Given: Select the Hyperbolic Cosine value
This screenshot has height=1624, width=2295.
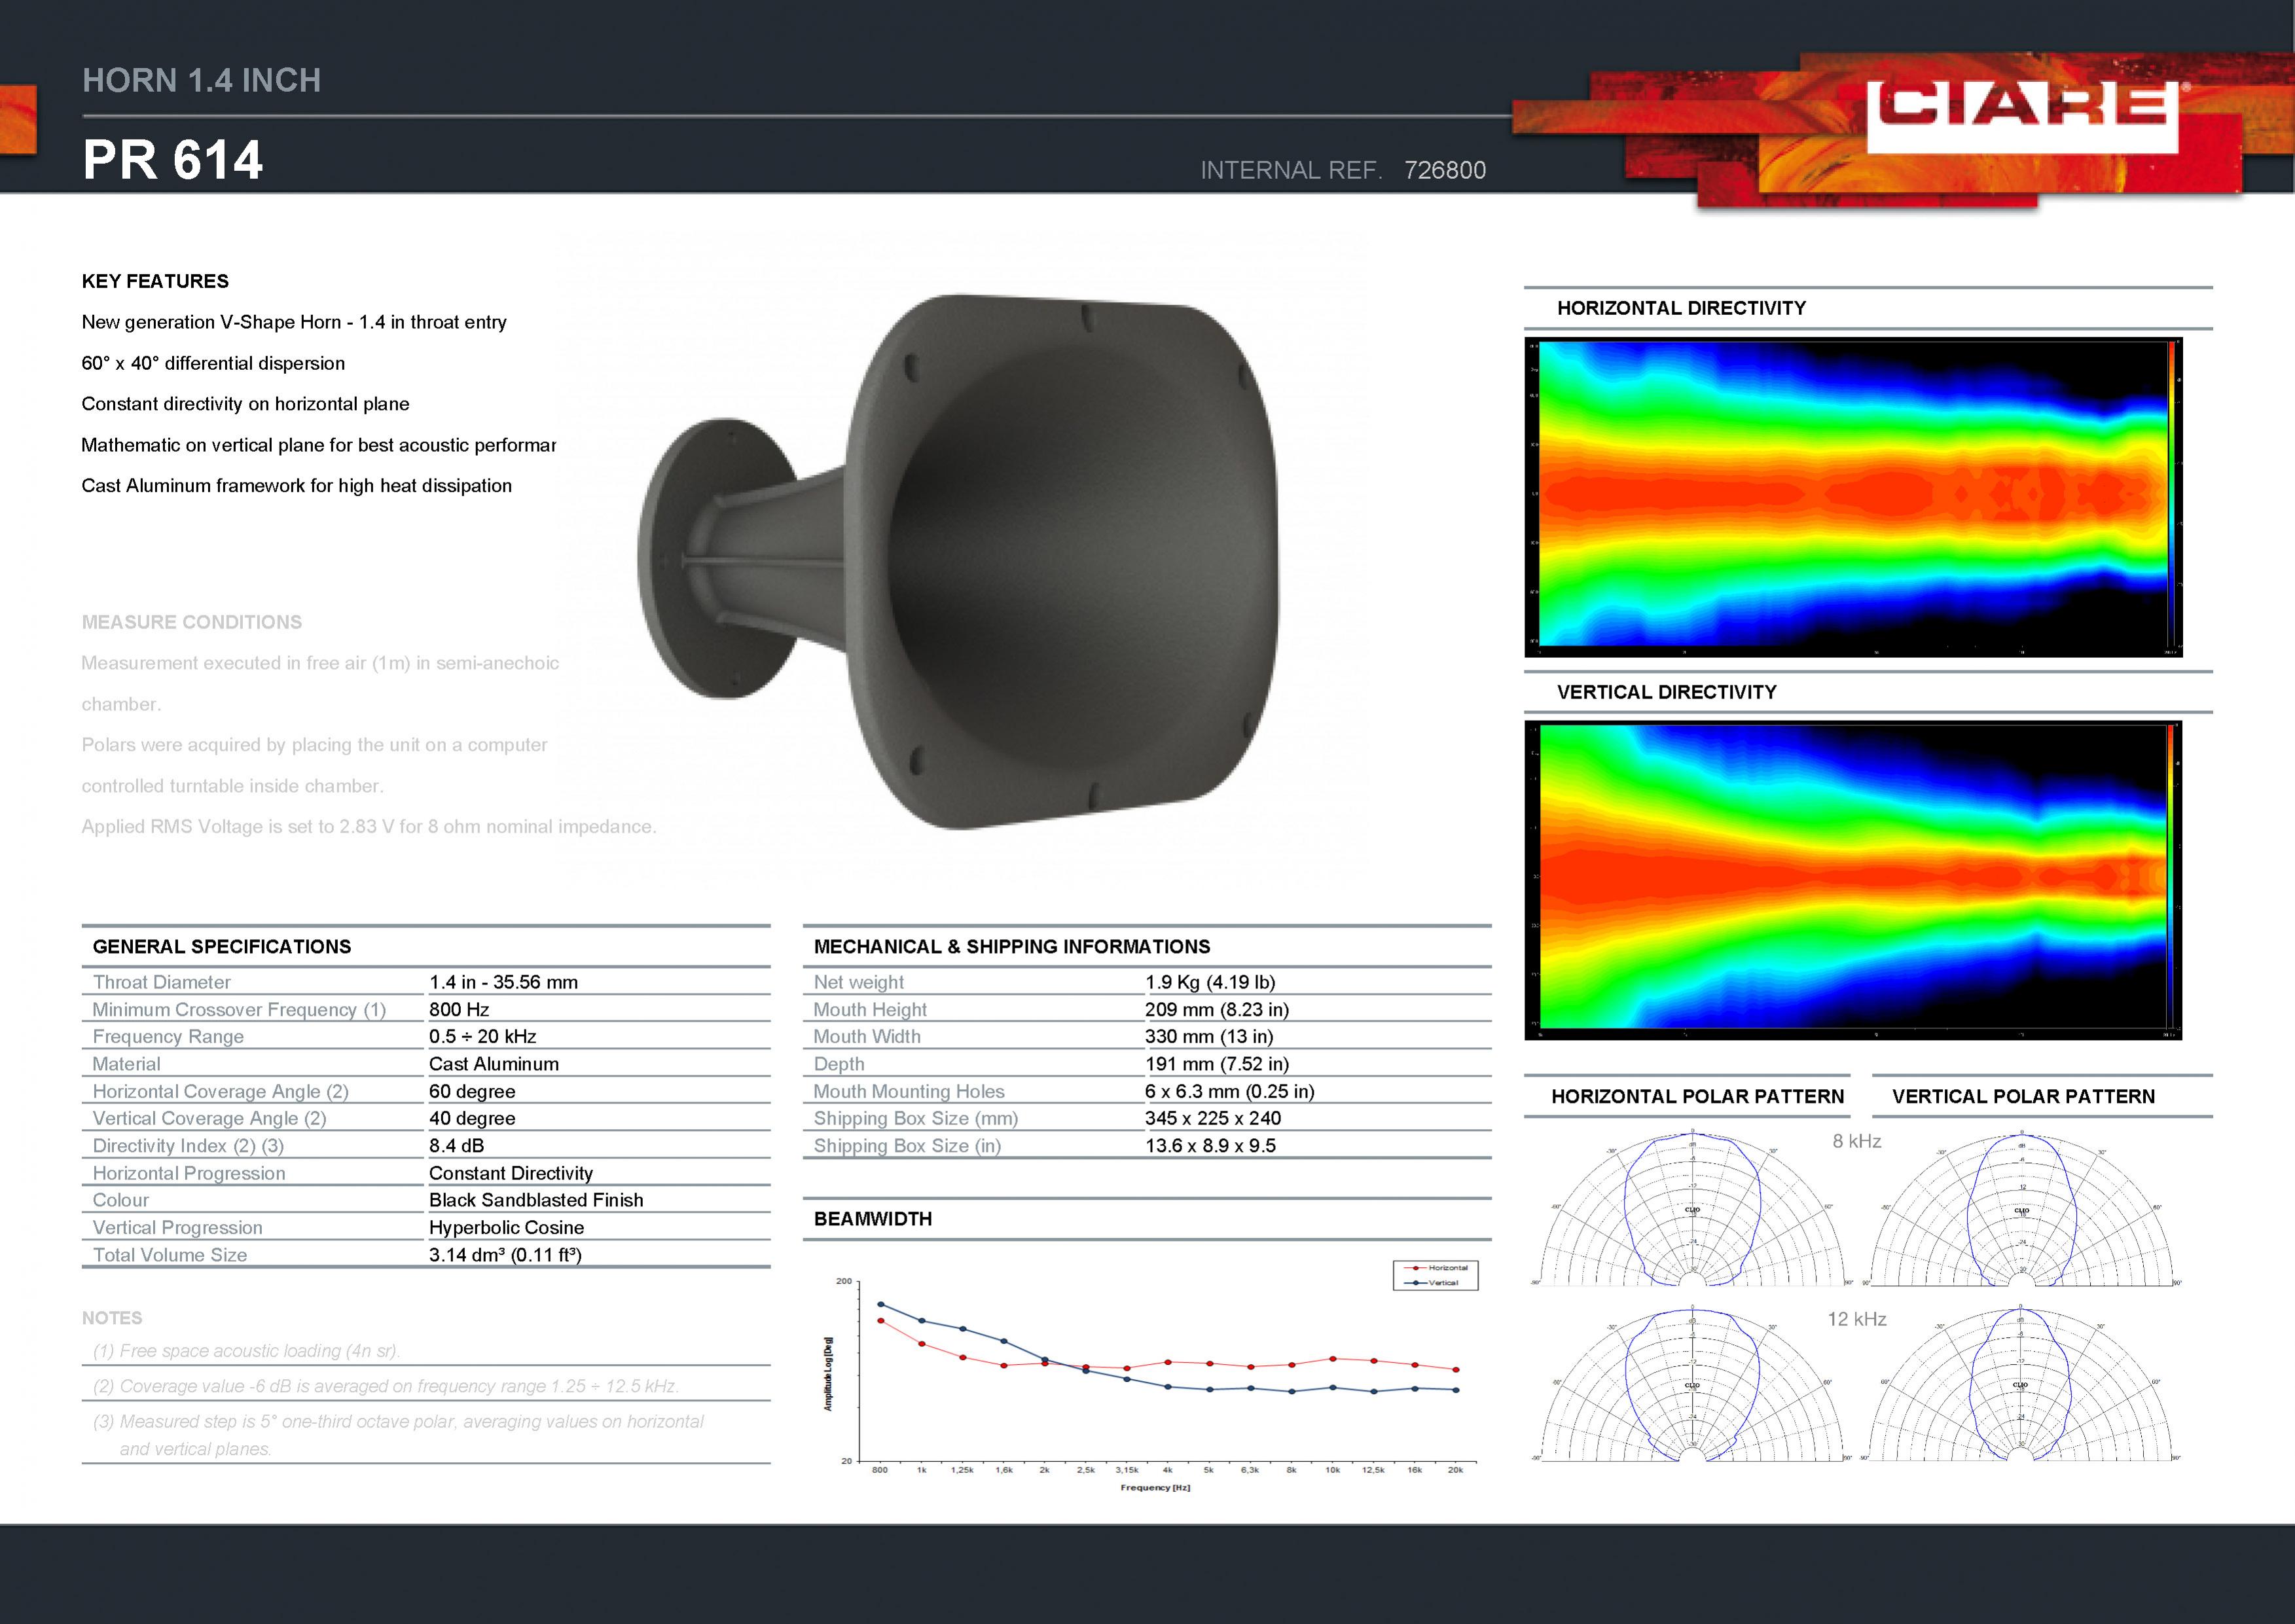Looking at the screenshot, I should (x=506, y=1228).
